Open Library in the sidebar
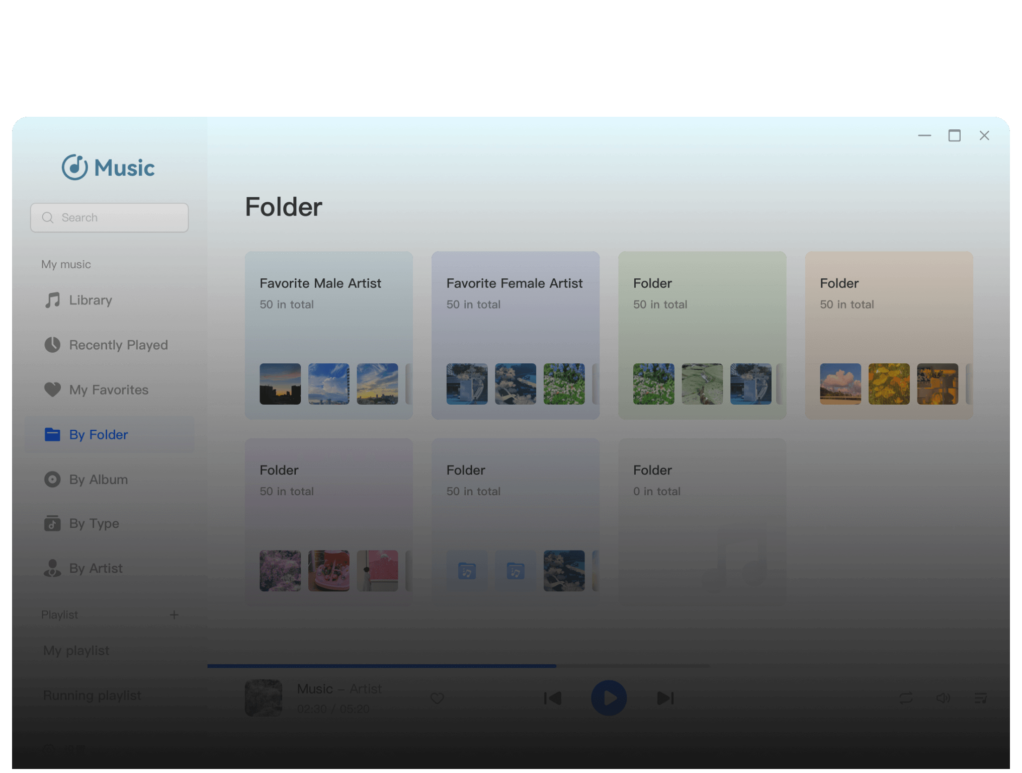 (91, 300)
